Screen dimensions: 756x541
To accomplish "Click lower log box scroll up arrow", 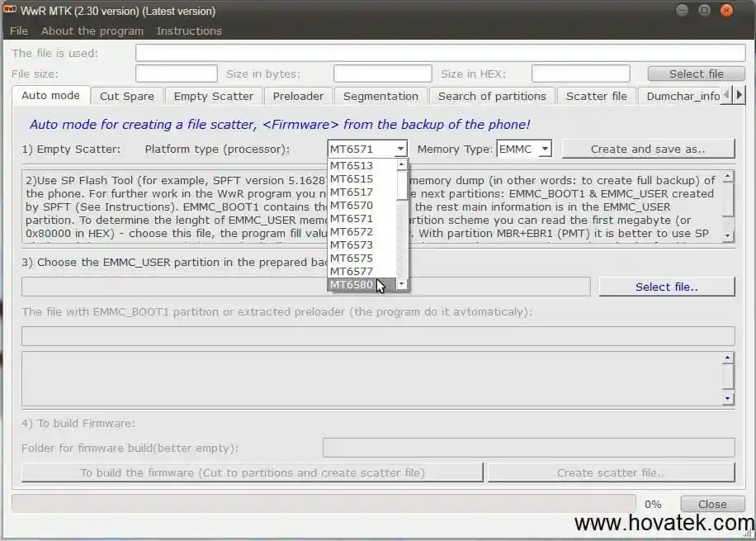I will click(728, 358).
